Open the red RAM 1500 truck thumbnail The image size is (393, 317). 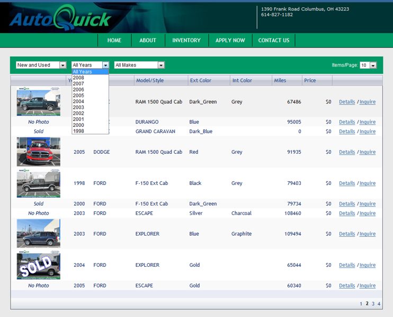39,152
